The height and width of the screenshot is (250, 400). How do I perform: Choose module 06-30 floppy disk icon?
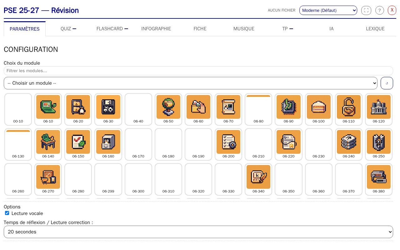pyautogui.click(x=108, y=109)
